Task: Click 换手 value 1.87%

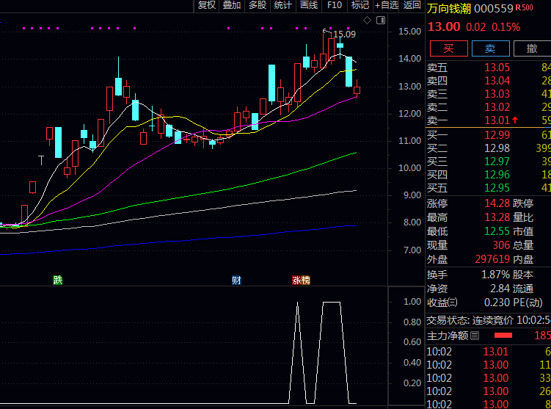Action: click(495, 275)
